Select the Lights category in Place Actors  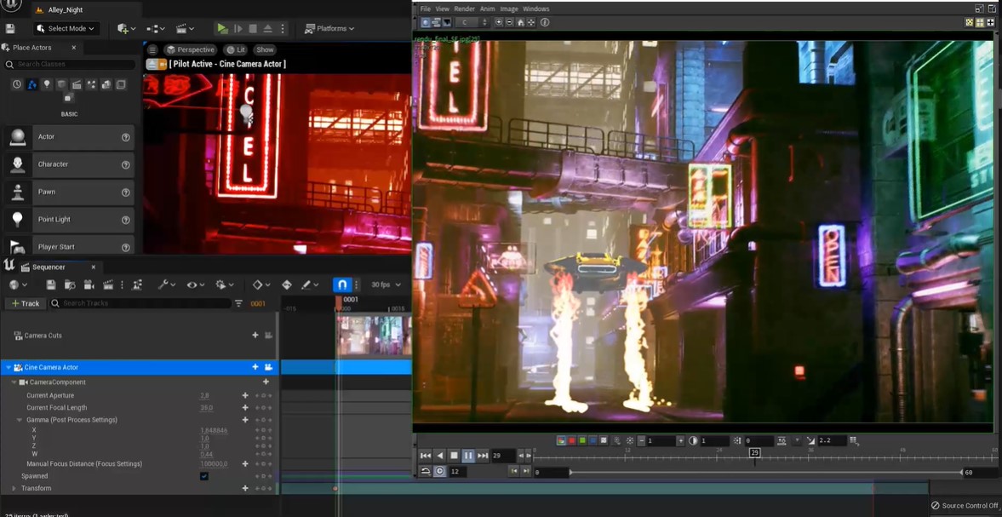tap(47, 84)
